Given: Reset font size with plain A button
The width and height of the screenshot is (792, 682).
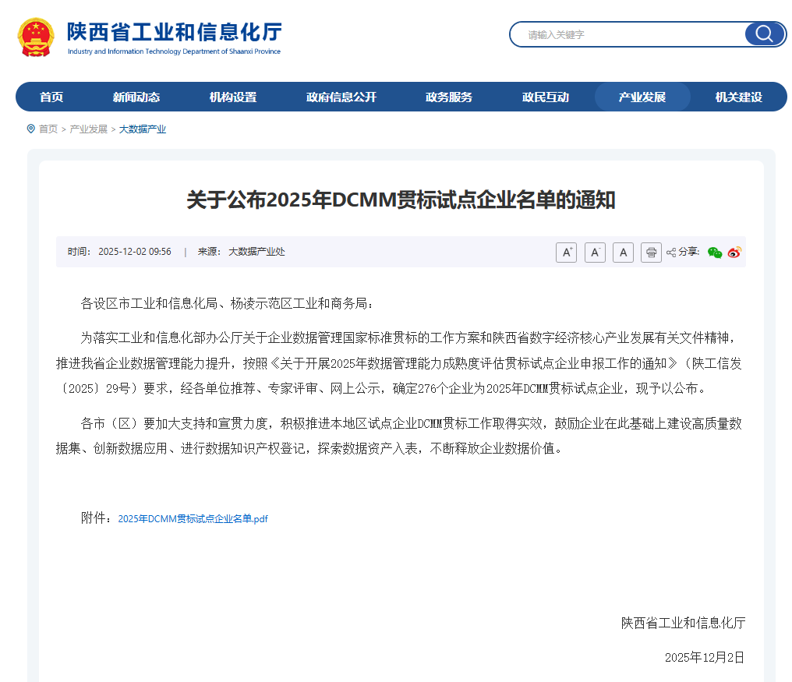Looking at the screenshot, I should tap(623, 253).
